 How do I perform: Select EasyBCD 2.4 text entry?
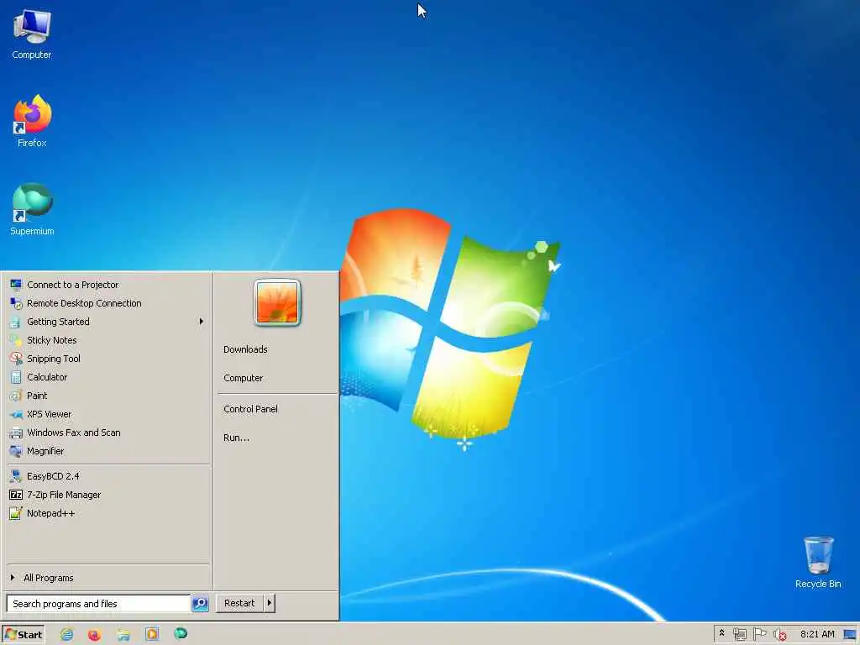click(x=53, y=476)
